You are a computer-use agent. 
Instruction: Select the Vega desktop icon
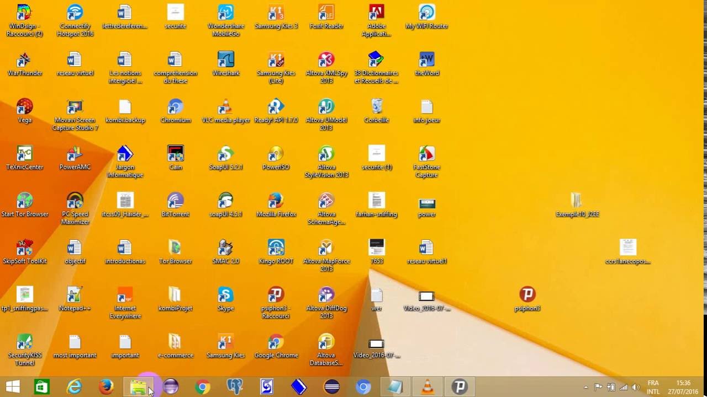24,110
